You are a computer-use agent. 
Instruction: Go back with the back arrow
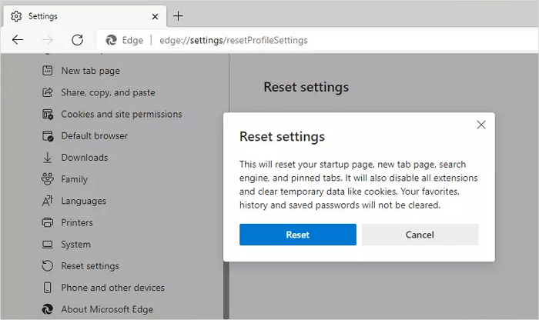click(x=18, y=40)
